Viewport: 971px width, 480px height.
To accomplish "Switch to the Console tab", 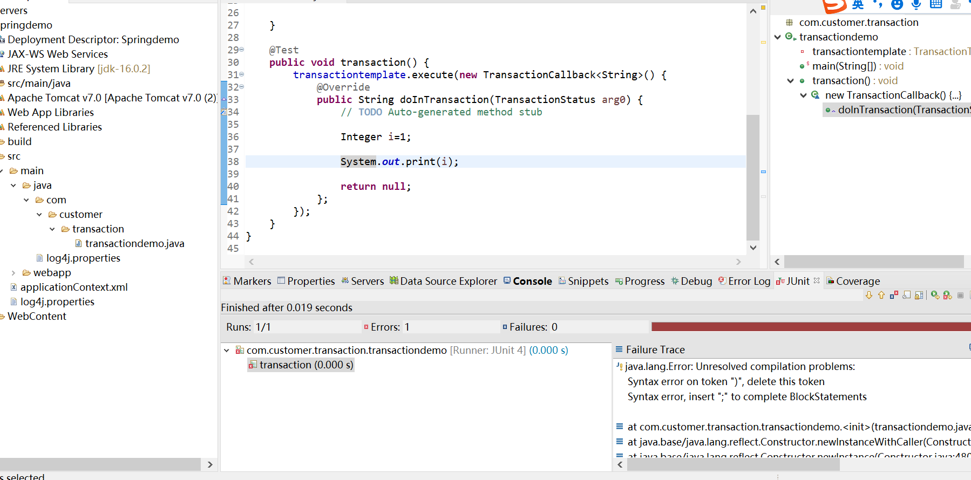I will tap(532, 281).
